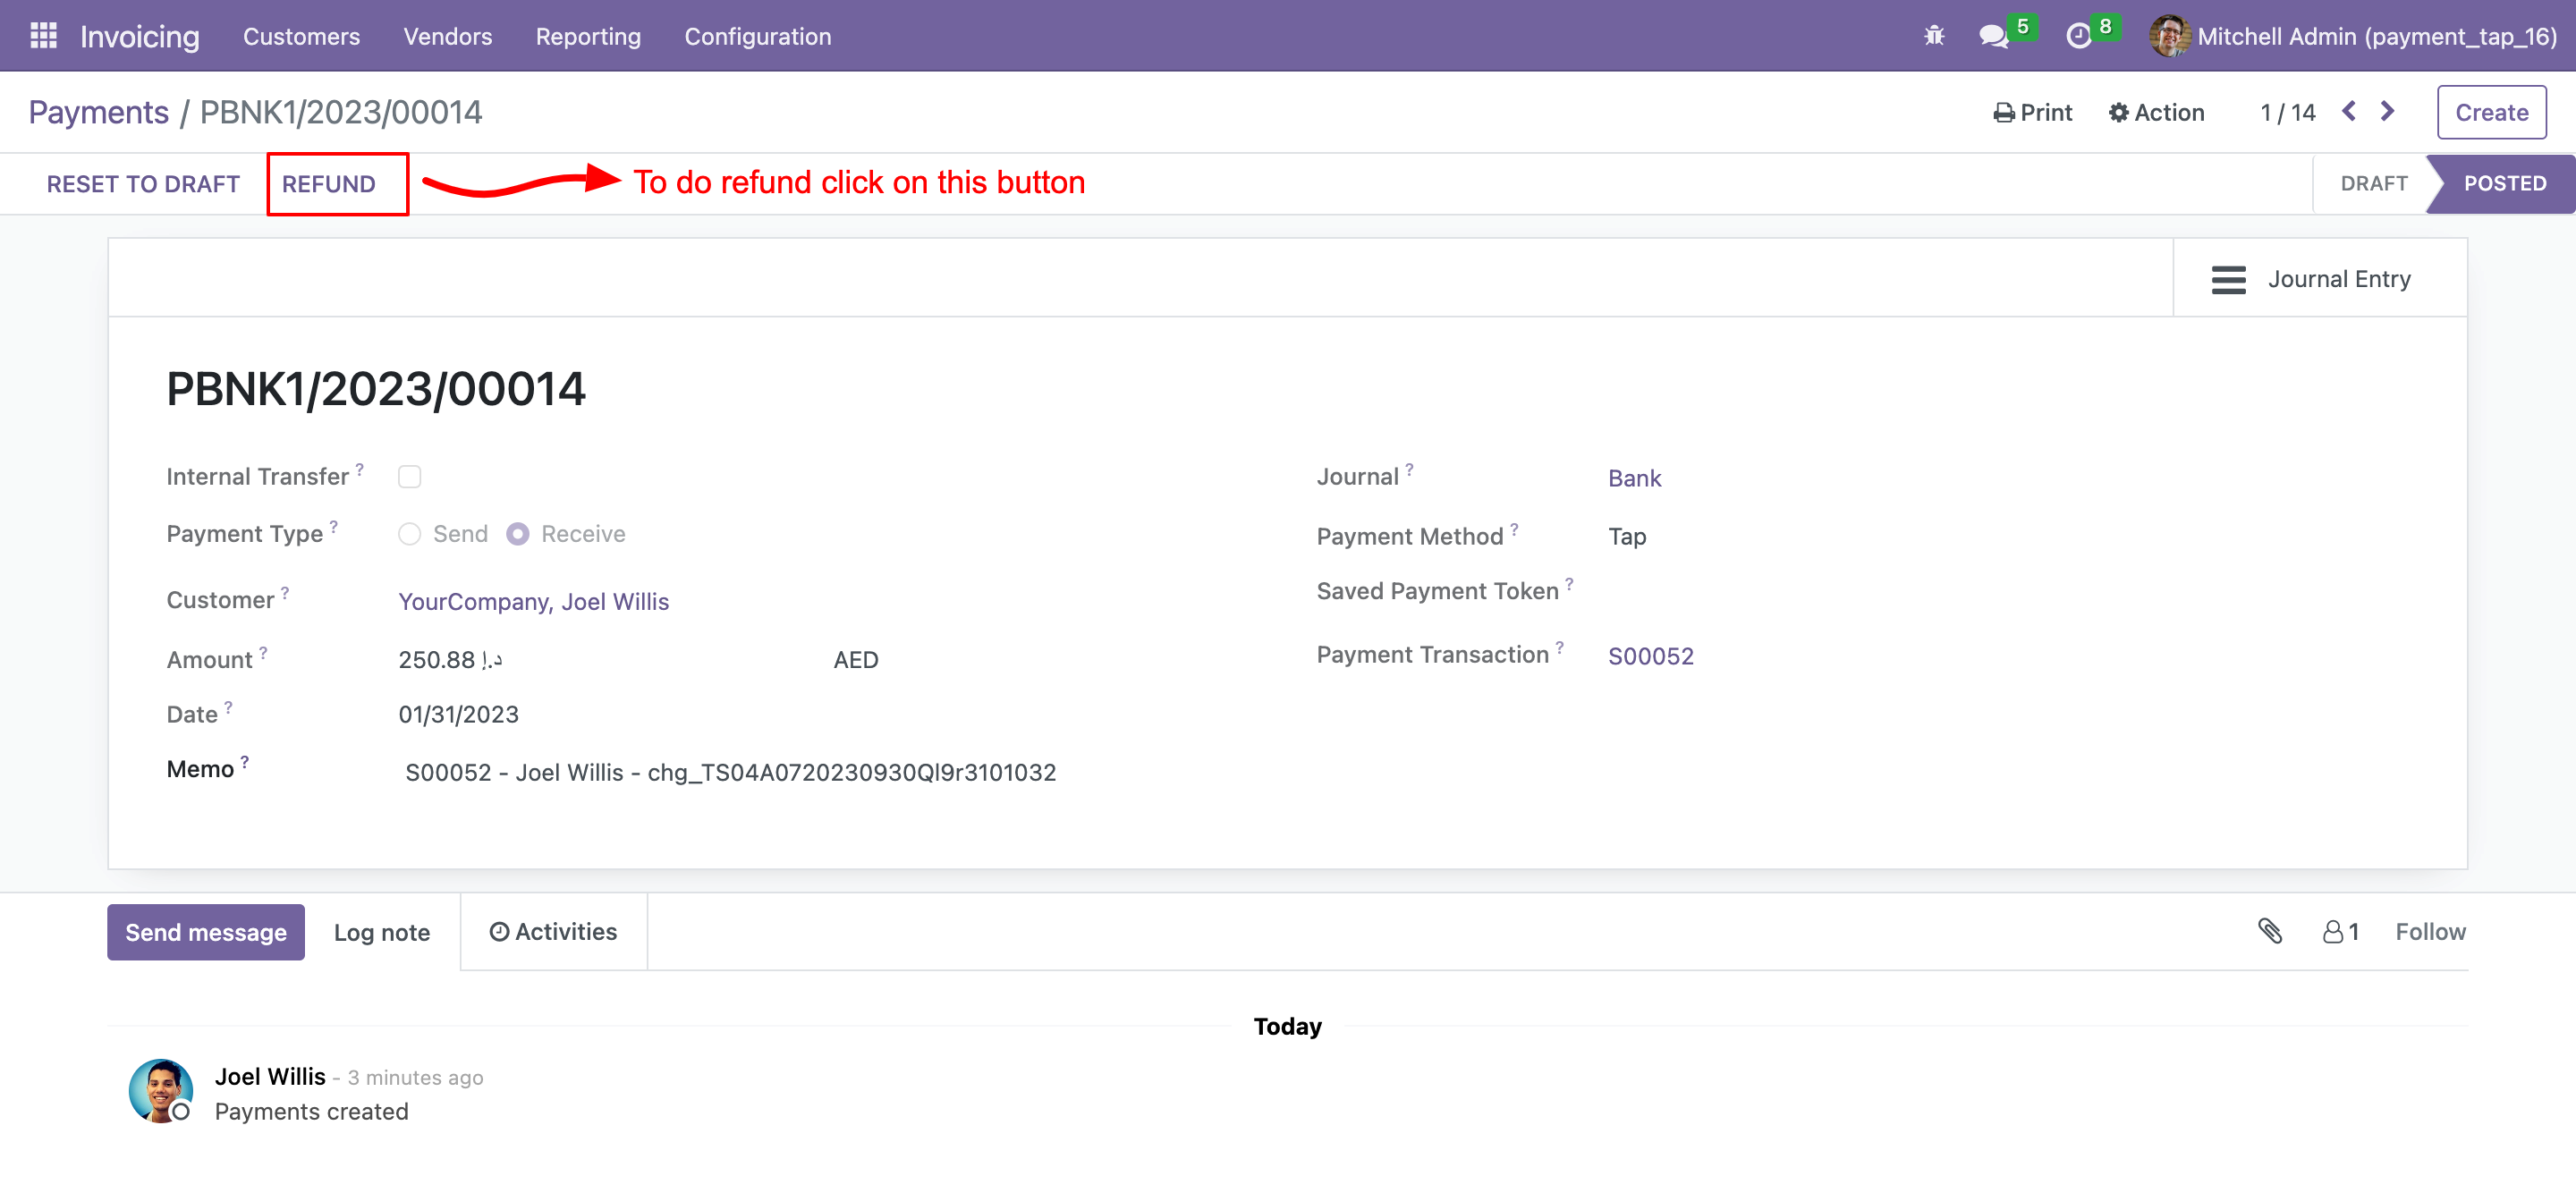Open customer YourCompany, Joel Willis link

[x=533, y=601]
